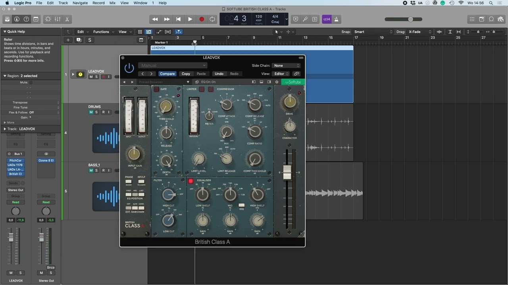Open the Help menu

(x=163, y=3)
